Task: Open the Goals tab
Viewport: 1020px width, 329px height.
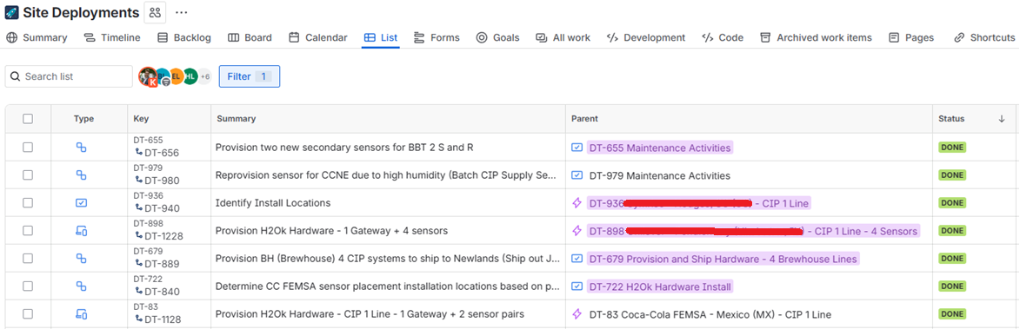Action: (x=497, y=37)
